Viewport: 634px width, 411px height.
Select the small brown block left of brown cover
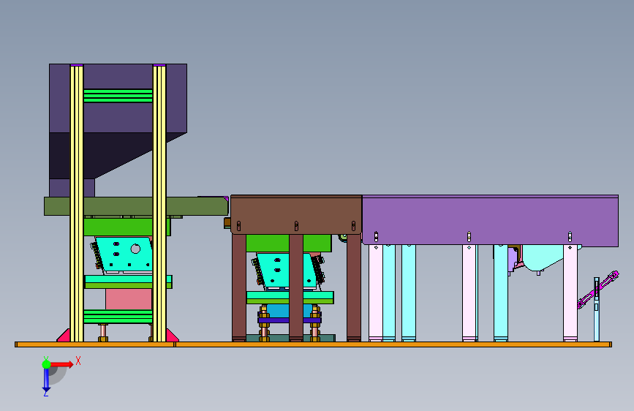tap(227, 223)
